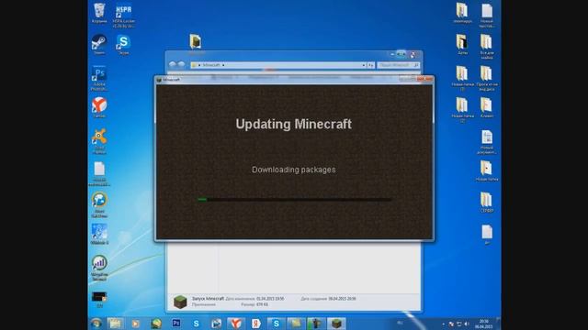Open the top-left folder in right desktop column

(462, 13)
